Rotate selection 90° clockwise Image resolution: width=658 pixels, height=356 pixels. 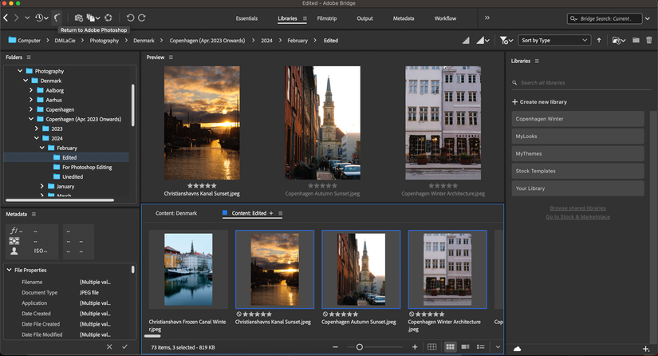tap(142, 18)
